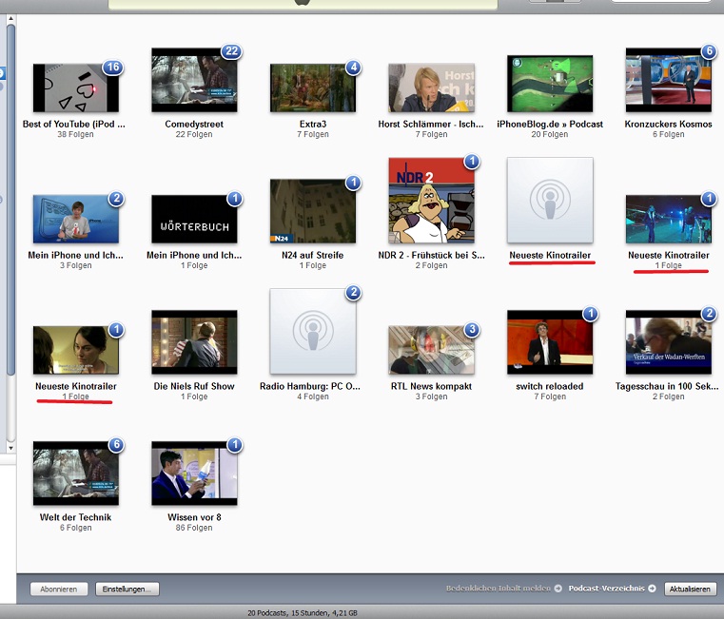Open the Podcast-Verzeichnis link
The width and height of the screenshot is (724, 619).
coord(606,589)
